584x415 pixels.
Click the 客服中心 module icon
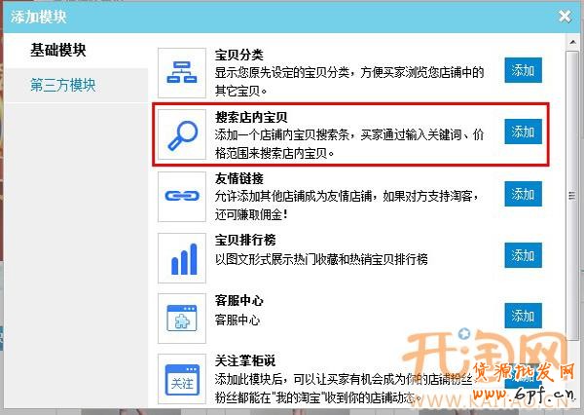tap(182, 318)
